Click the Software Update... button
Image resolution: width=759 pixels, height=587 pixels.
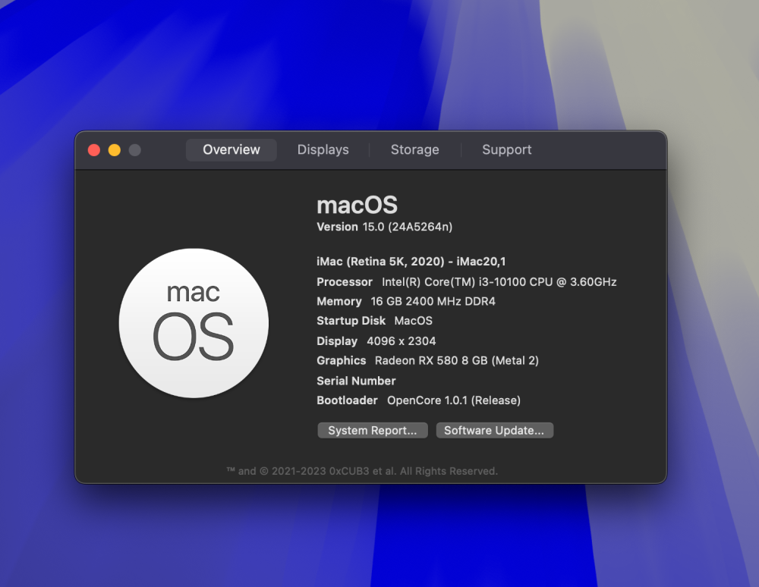click(494, 430)
